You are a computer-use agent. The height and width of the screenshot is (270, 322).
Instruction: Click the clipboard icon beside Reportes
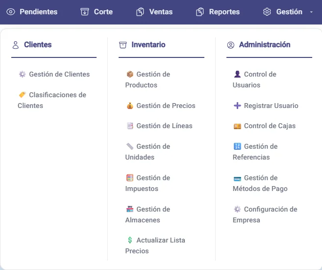[x=200, y=12]
